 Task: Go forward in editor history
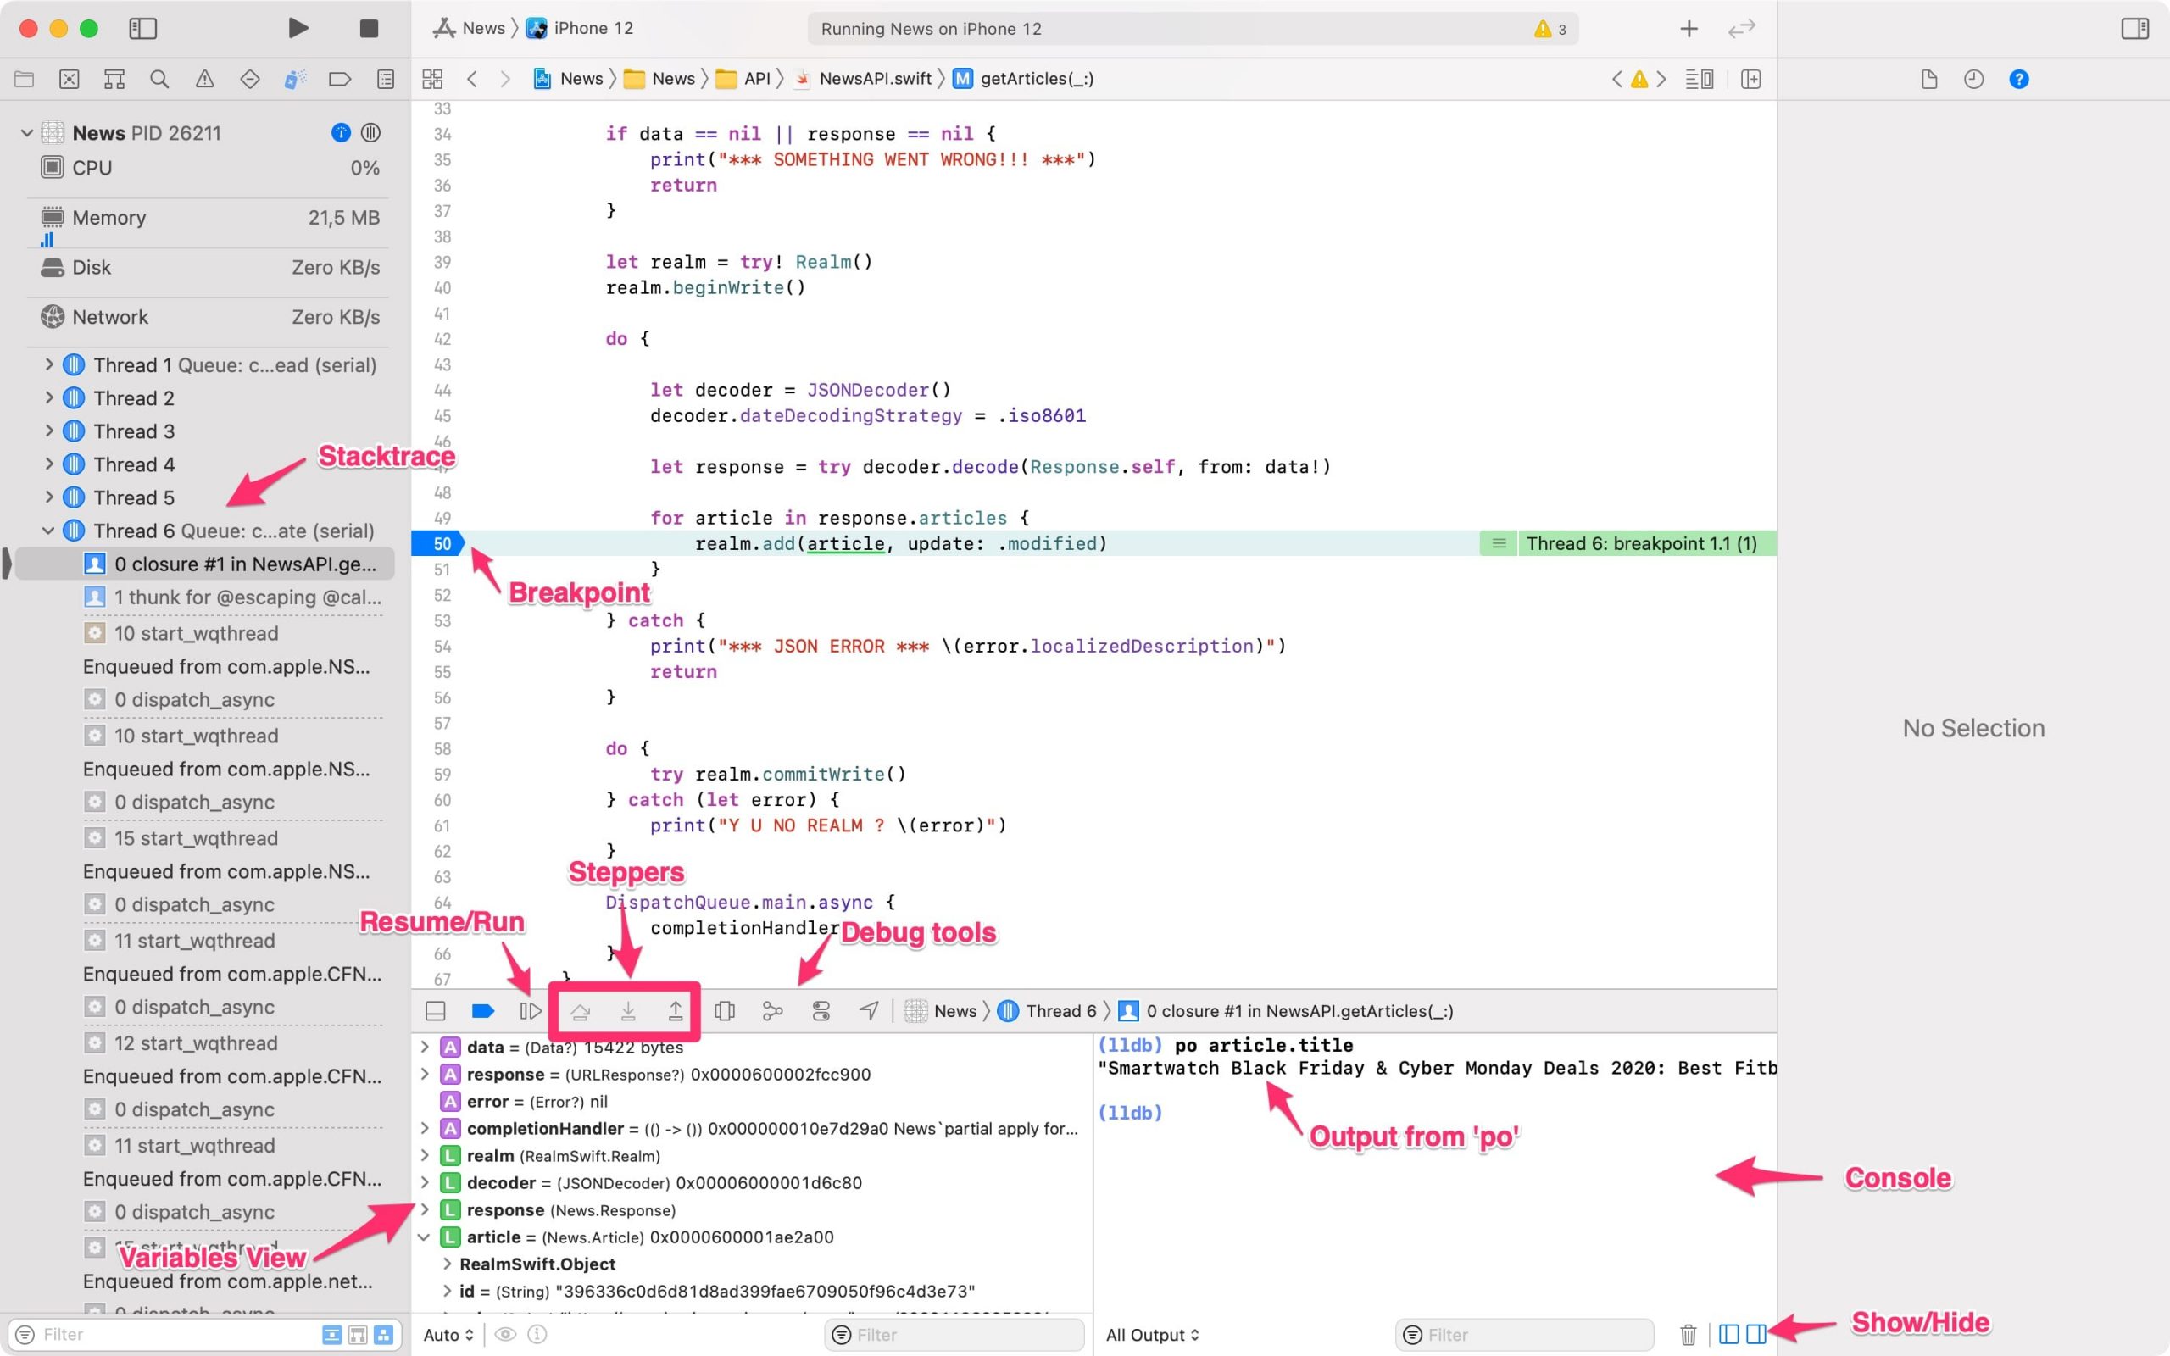click(x=505, y=79)
